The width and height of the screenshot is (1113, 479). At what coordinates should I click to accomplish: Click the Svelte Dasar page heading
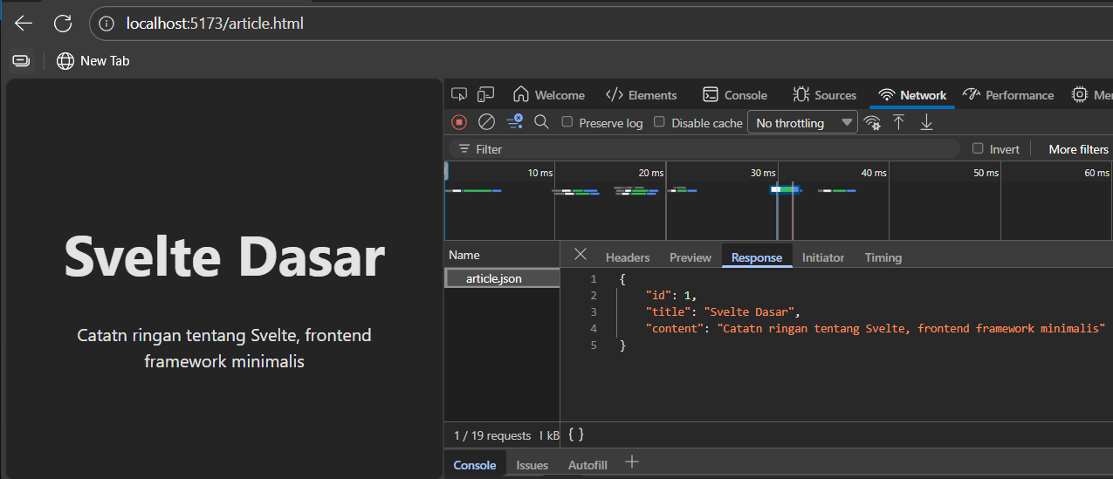(224, 256)
